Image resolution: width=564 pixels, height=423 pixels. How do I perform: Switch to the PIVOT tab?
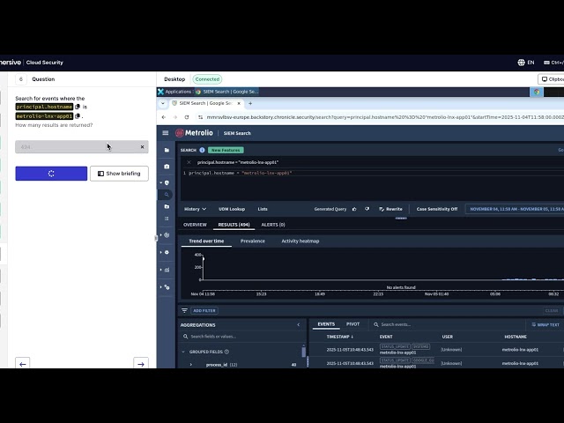point(352,324)
